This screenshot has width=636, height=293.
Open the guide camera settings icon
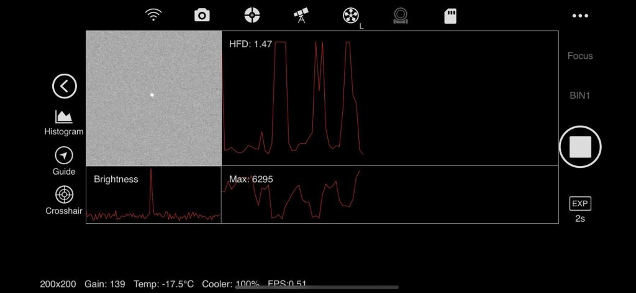click(252, 15)
